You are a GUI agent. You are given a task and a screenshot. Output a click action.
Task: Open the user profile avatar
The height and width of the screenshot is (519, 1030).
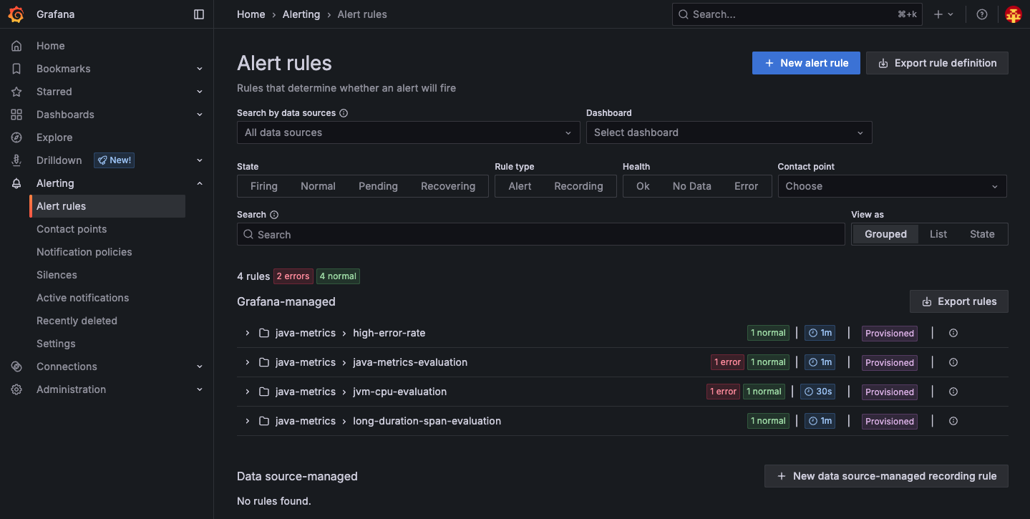point(1014,14)
